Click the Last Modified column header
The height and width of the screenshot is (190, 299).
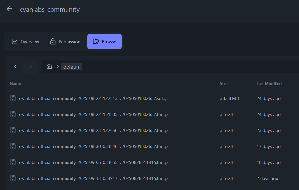(x=269, y=84)
